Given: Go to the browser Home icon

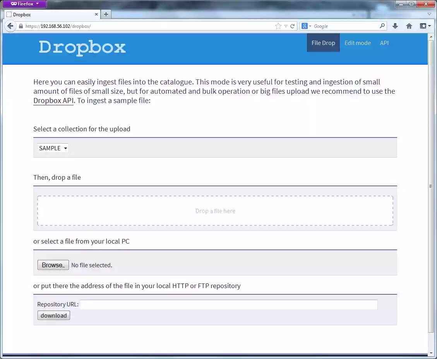Looking at the screenshot, I should 409,26.
